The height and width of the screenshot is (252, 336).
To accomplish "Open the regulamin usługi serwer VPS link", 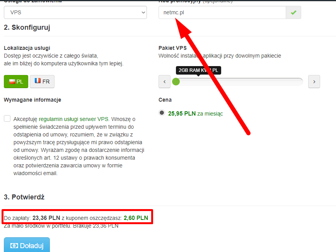I will click(74, 119).
